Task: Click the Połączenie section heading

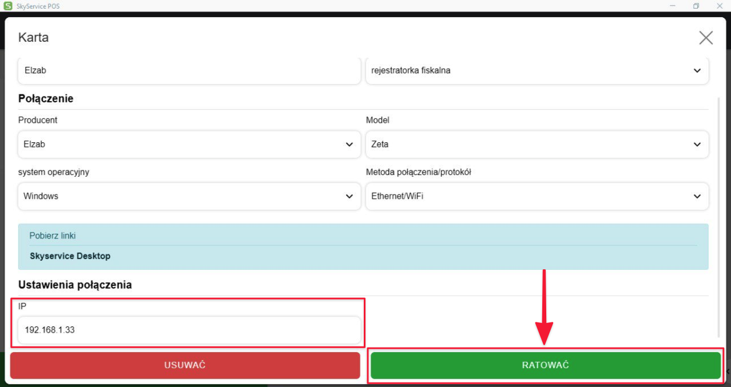Action: click(46, 98)
